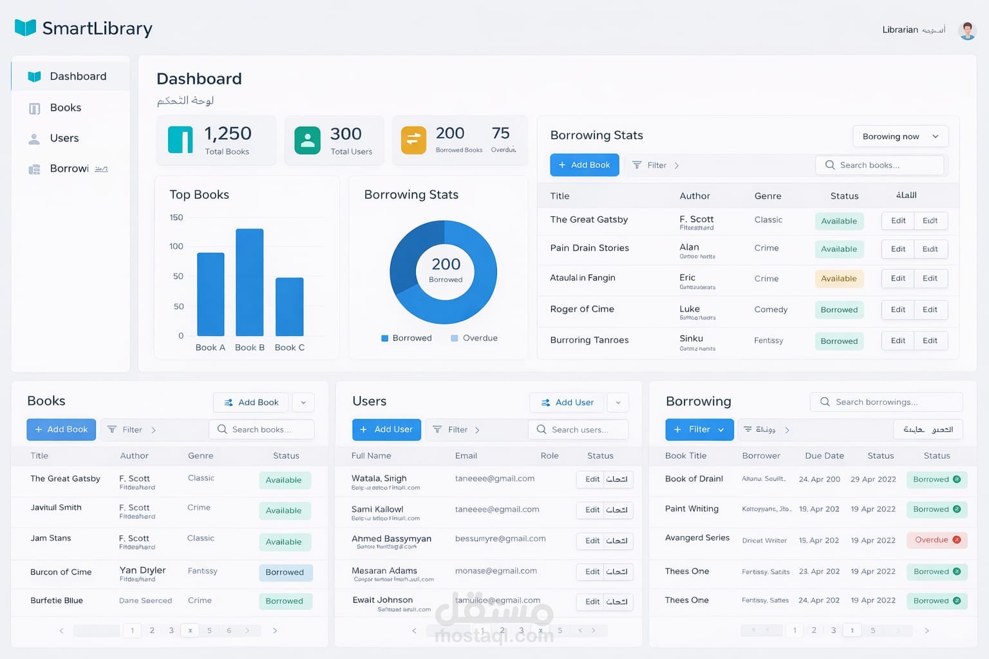
Task: Click Borrowed badge for Burcon of Cime
Action: point(285,572)
